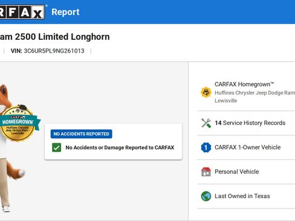Viewport: 295px width, 221px height.
Task: Click the CARFAX Homegrown heading text
Action: [x=244, y=85]
